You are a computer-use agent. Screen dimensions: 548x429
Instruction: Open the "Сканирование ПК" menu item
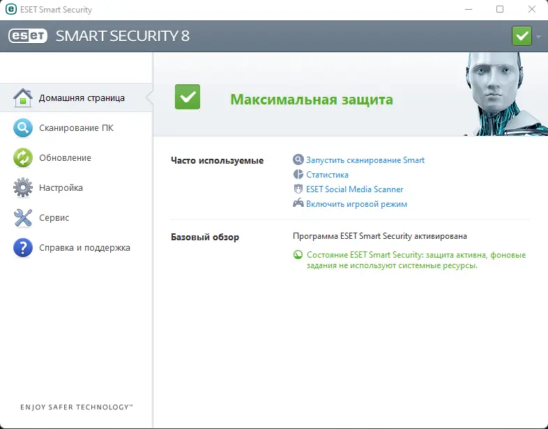[x=76, y=128]
